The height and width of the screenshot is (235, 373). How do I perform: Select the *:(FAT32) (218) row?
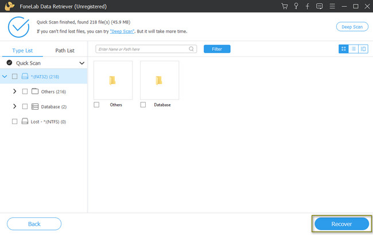point(44,77)
